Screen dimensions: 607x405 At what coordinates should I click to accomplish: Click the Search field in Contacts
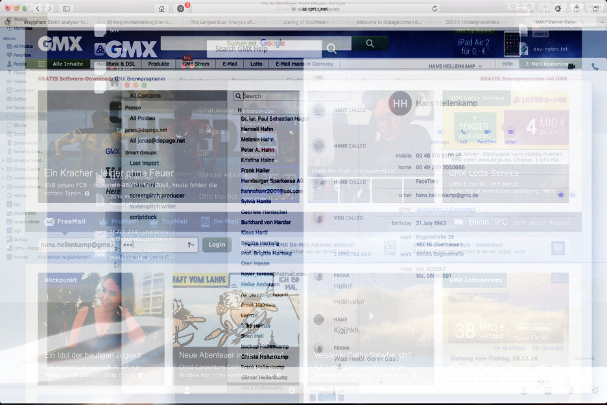click(x=266, y=95)
